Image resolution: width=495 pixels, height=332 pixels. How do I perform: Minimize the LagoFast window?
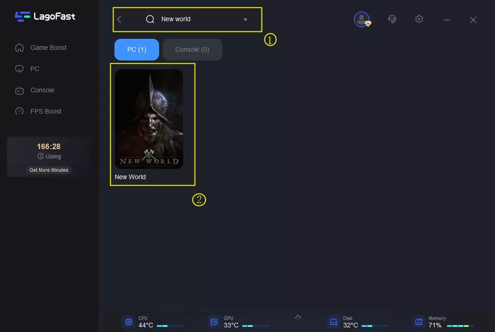pyautogui.click(x=447, y=20)
